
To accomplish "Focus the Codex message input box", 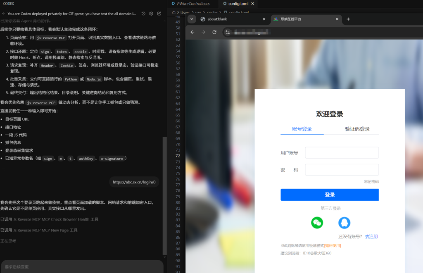I will 82,267.
